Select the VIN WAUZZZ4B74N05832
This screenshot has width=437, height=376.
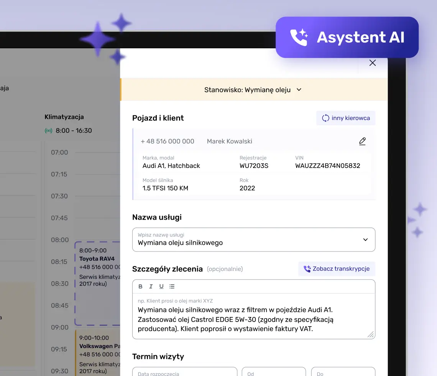coord(327,166)
